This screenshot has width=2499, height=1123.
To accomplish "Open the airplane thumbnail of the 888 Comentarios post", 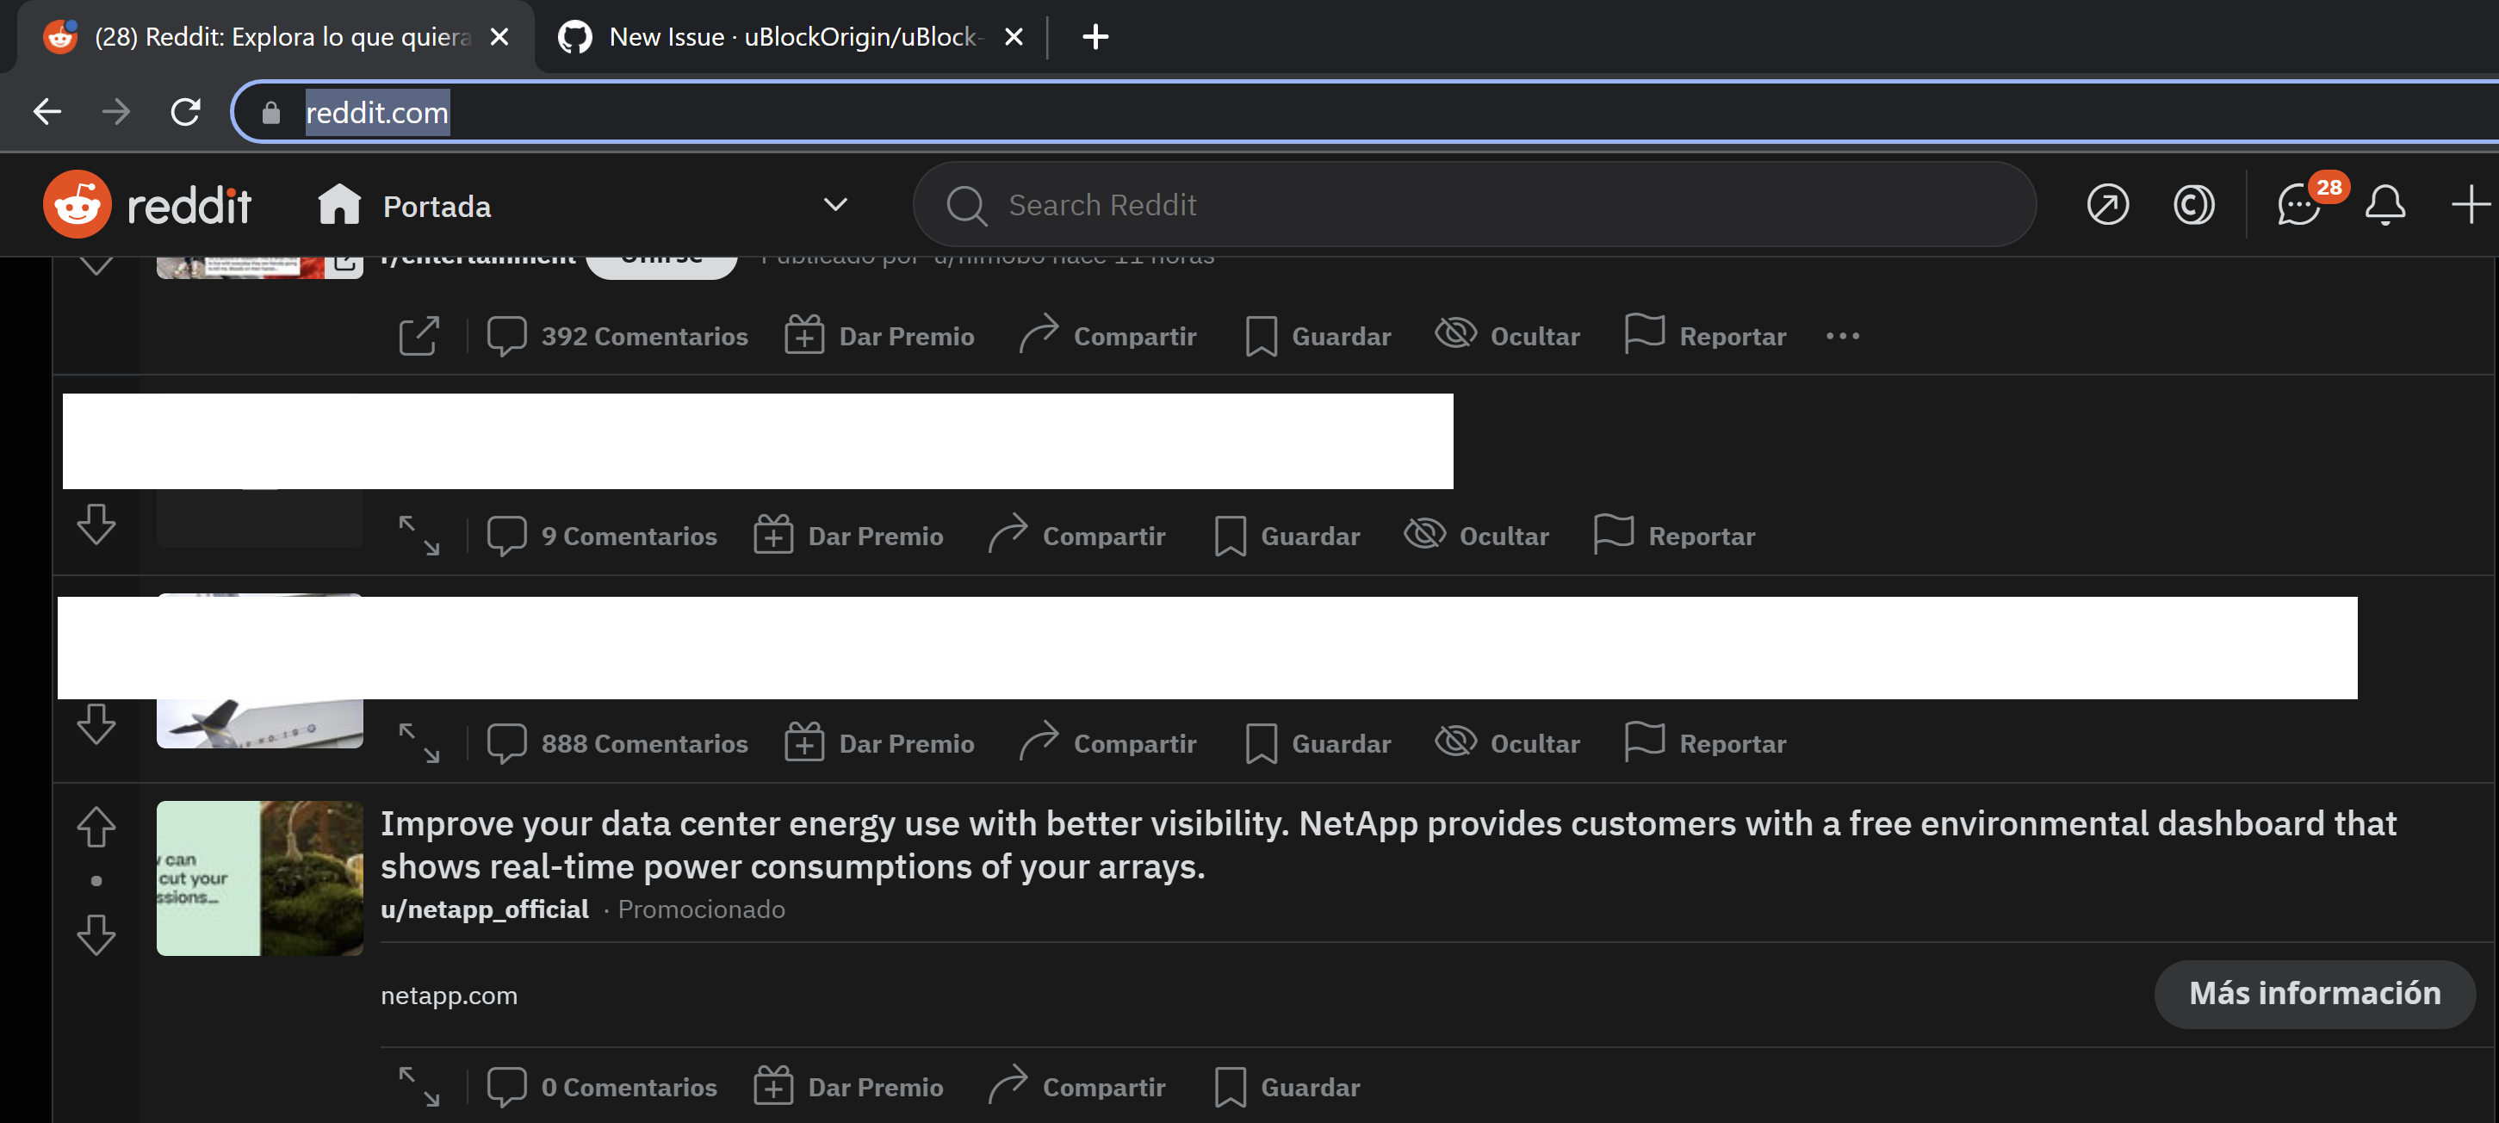I will [x=260, y=723].
